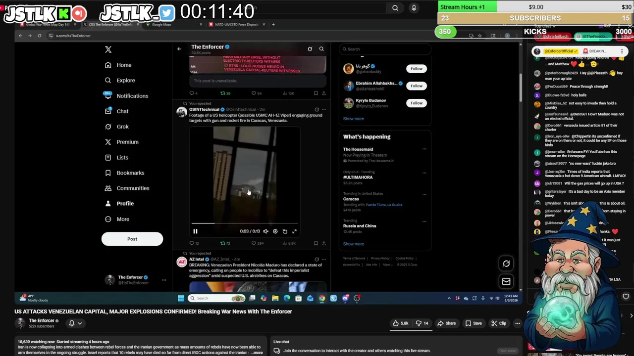
Task: Share the OSINTtechnical post
Action: [324, 243]
